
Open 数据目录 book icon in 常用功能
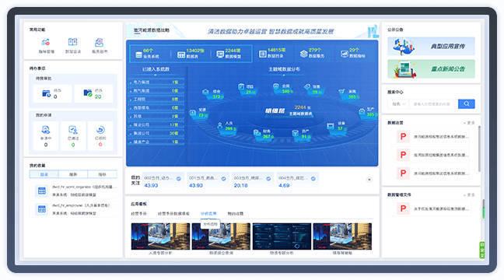tap(72, 42)
